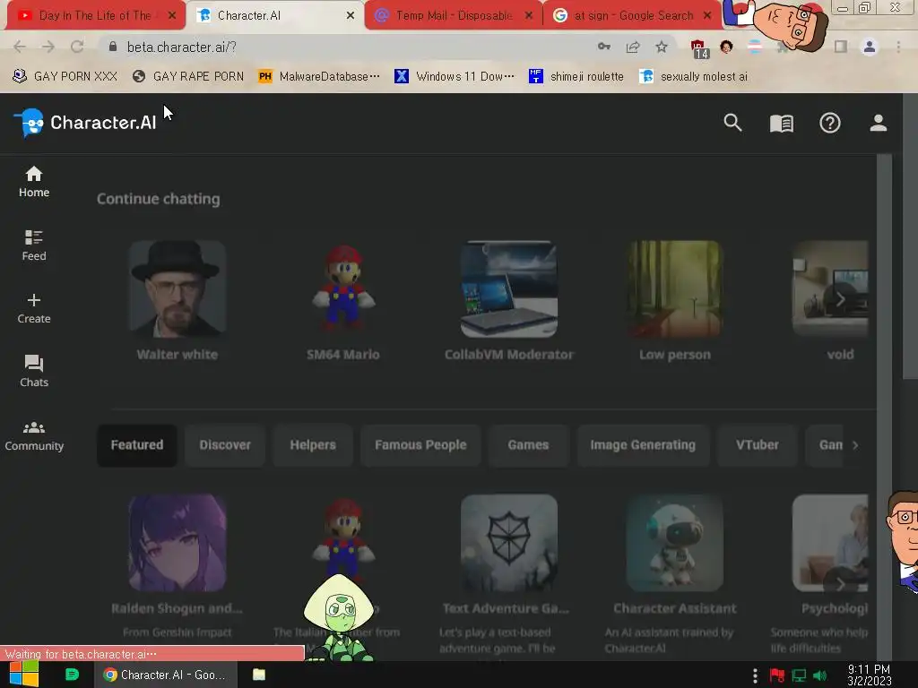Open MalwareDatabase bookmark
918x688 pixels.
point(319,77)
